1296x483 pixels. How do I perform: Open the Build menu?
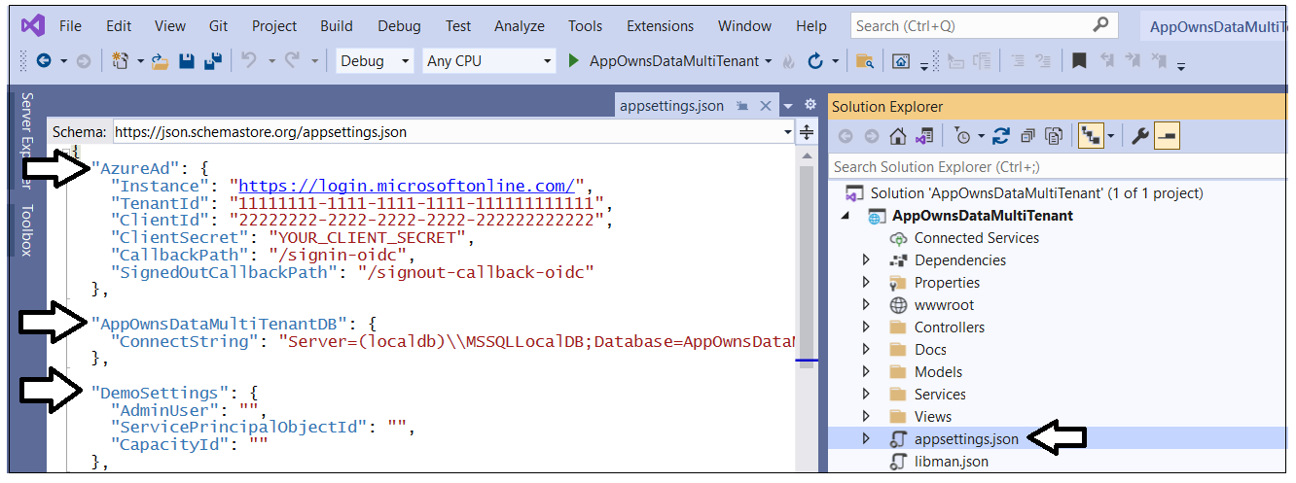pos(337,26)
